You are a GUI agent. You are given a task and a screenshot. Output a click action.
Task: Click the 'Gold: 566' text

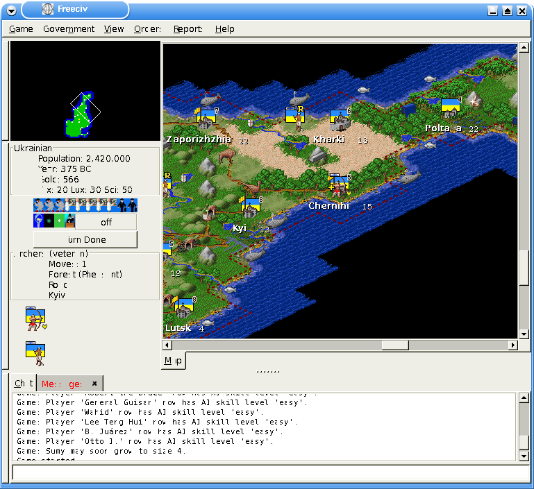[60, 179]
